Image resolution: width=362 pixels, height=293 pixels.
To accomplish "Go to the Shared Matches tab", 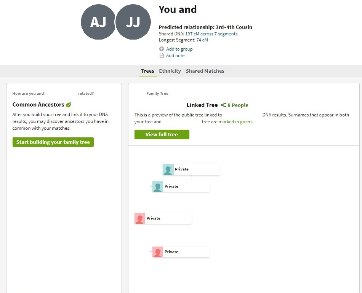I will 205,71.
